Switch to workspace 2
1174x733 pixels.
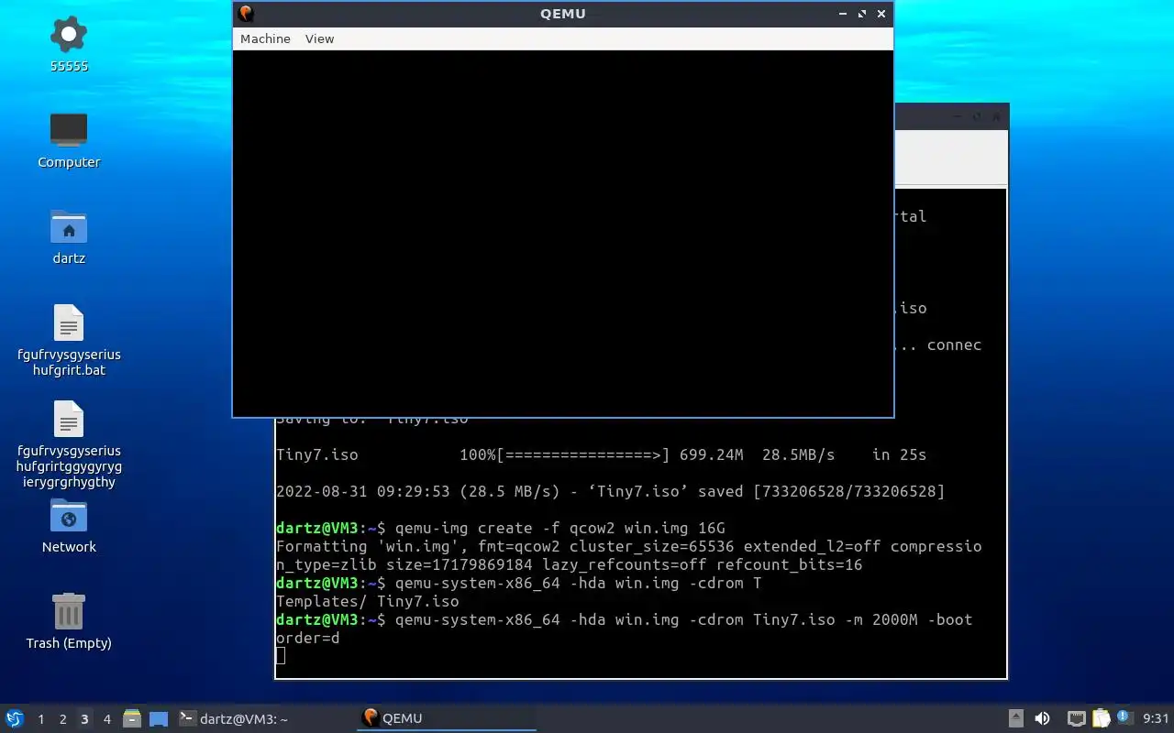(x=63, y=719)
